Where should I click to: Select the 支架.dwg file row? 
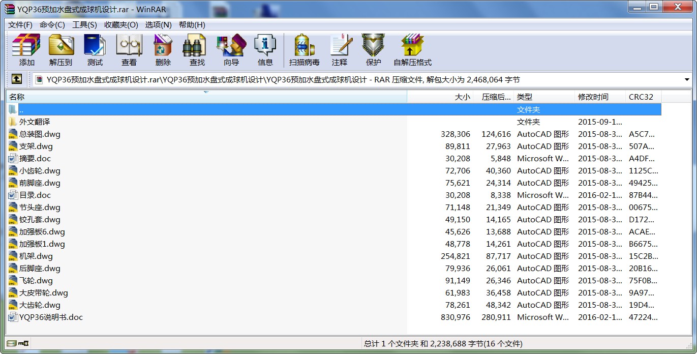334,146
